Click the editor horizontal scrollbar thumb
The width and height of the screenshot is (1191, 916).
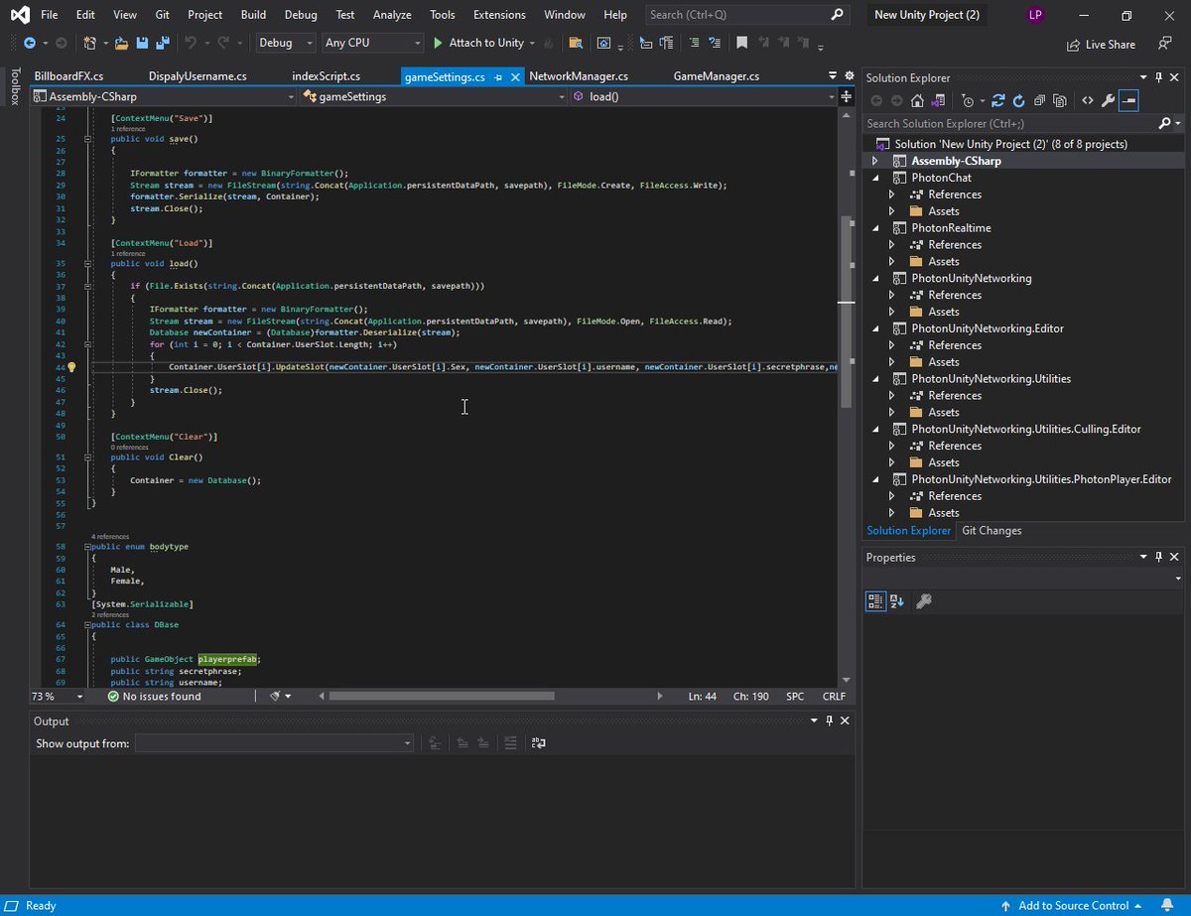(442, 697)
